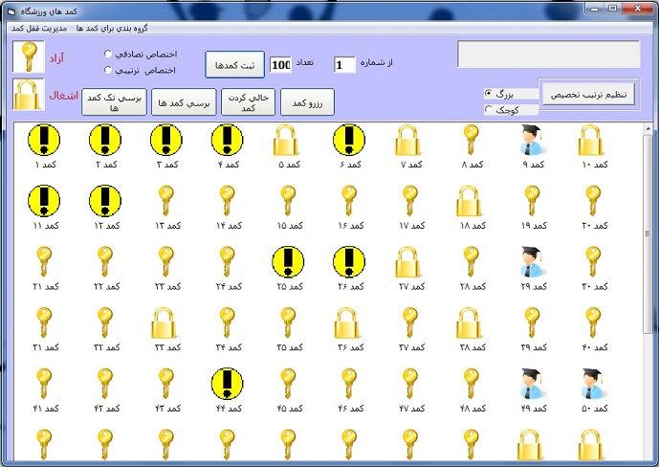The width and height of the screenshot is (659, 467).
Task: Click the بررسی تک کمد ها button
Action: [x=114, y=101]
